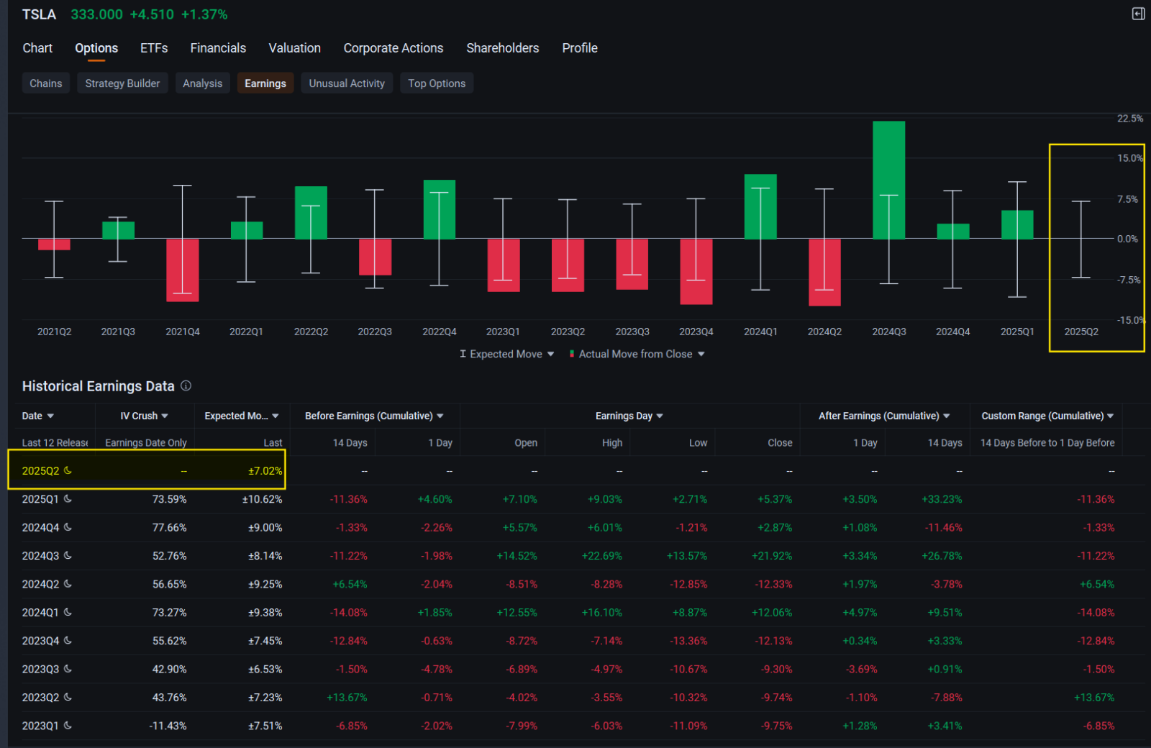The height and width of the screenshot is (748, 1151).
Task: Click the moon icon next to 2025Q1
Action: 68,498
